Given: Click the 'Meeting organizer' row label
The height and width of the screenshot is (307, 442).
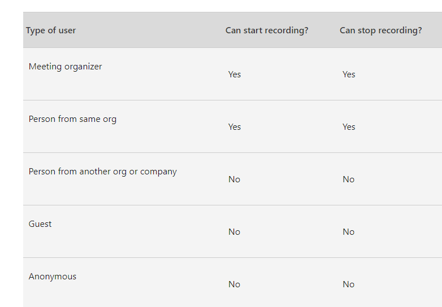Looking at the screenshot, I should pos(66,67).
